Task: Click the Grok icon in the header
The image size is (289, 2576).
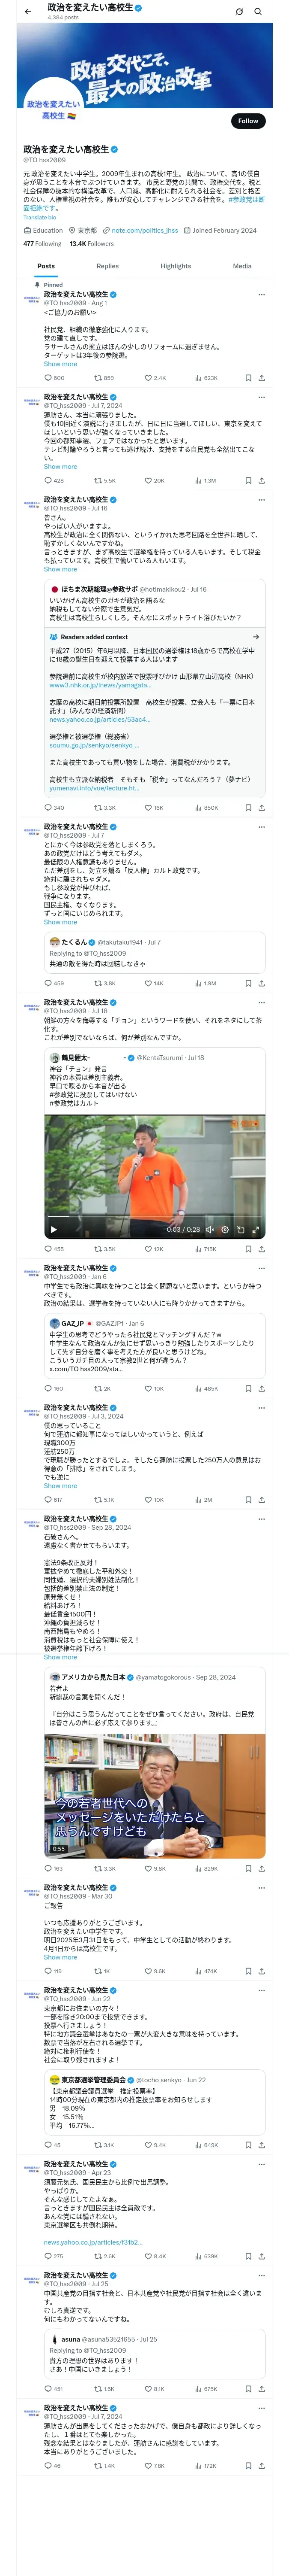Action: (x=239, y=12)
